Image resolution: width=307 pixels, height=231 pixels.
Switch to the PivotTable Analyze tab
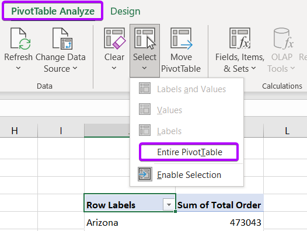(x=53, y=11)
